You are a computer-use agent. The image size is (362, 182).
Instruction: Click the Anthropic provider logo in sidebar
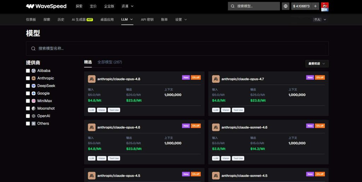point(34,78)
